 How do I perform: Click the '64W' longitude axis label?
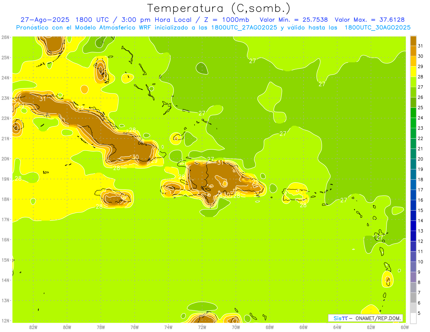337,327
